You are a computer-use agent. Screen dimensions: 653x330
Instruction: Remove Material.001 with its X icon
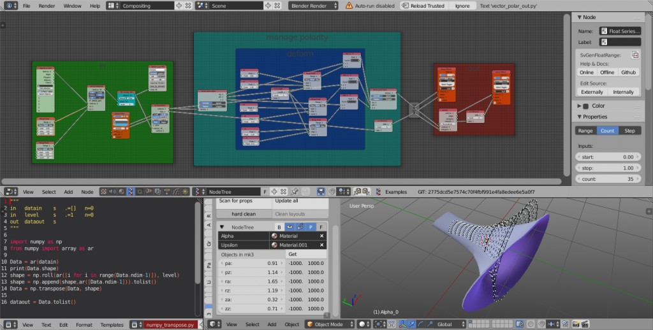tap(321, 245)
